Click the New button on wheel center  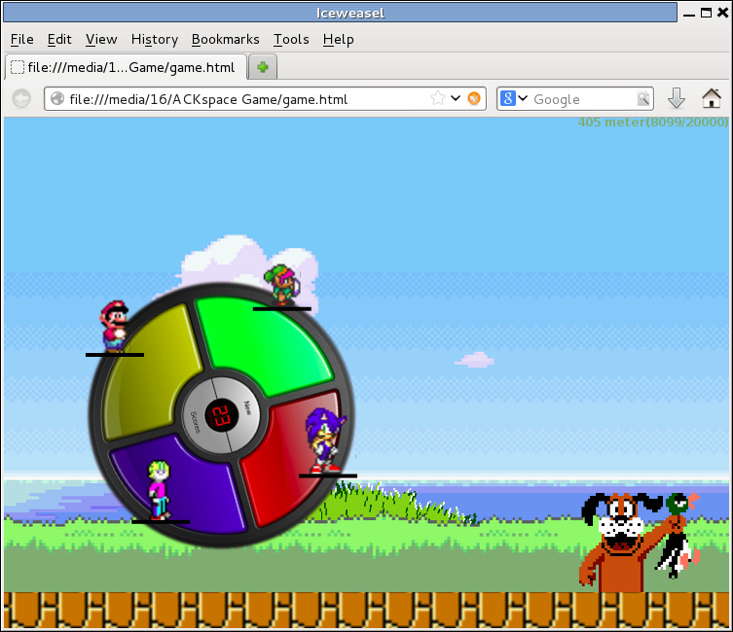tap(247, 408)
